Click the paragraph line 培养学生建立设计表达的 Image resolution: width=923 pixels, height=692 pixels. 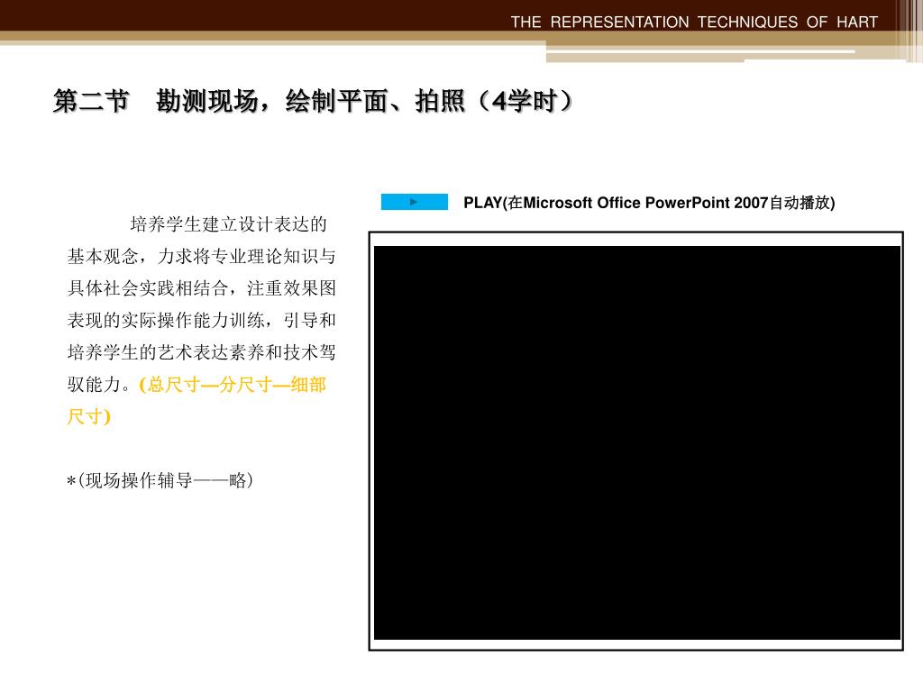228,224
